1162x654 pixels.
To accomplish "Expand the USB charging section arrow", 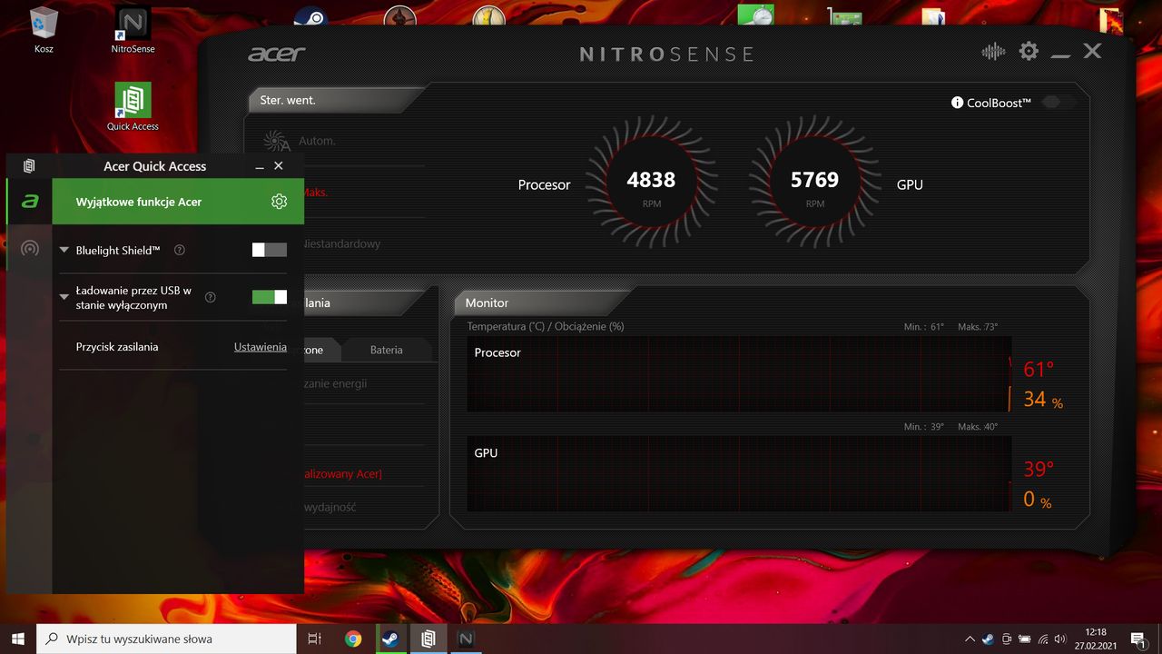I will coord(64,297).
